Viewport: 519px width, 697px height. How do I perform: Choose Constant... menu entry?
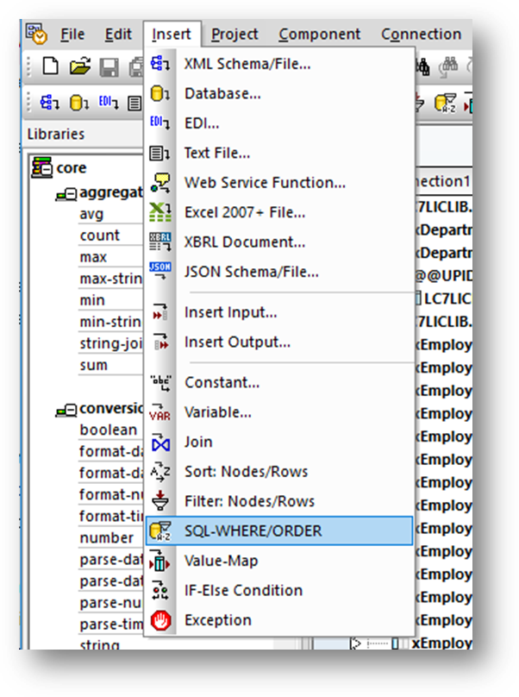click(x=279, y=383)
